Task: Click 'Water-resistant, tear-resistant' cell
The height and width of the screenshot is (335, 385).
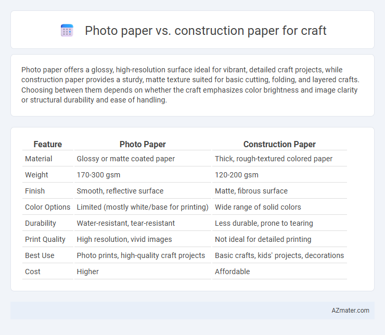Action: coord(126,223)
